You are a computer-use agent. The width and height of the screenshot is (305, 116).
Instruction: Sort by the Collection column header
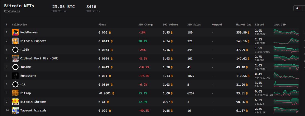click(19, 25)
